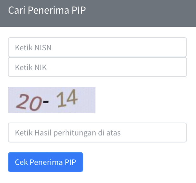Place cursor in the NISN box
This screenshot has height=183, width=196.
(97, 47)
